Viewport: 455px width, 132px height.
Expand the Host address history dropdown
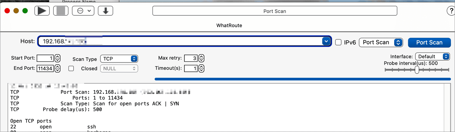(x=326, y=42)
